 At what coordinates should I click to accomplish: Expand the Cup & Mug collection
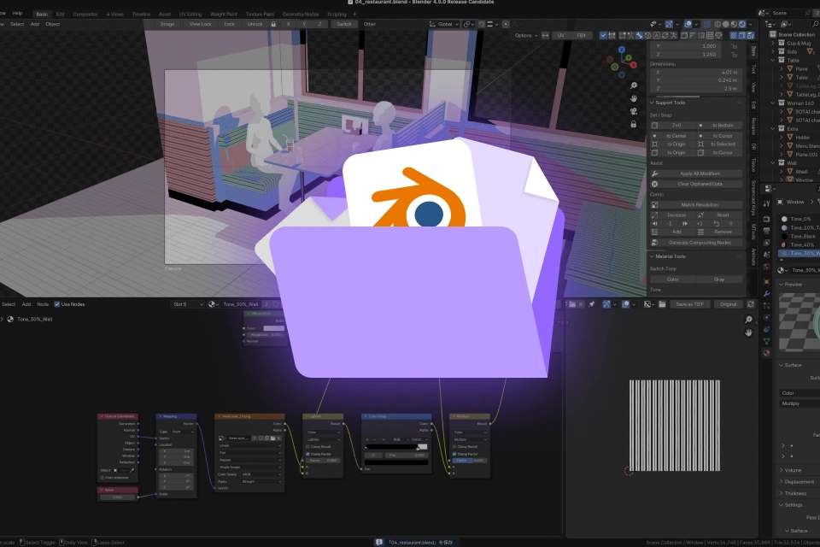(774, 44)
